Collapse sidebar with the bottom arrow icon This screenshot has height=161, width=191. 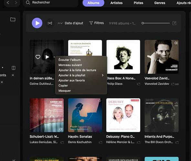[x=14, y=160]
